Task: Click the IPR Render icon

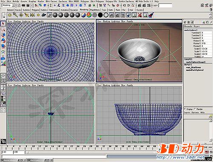Action: click(144, 6)
